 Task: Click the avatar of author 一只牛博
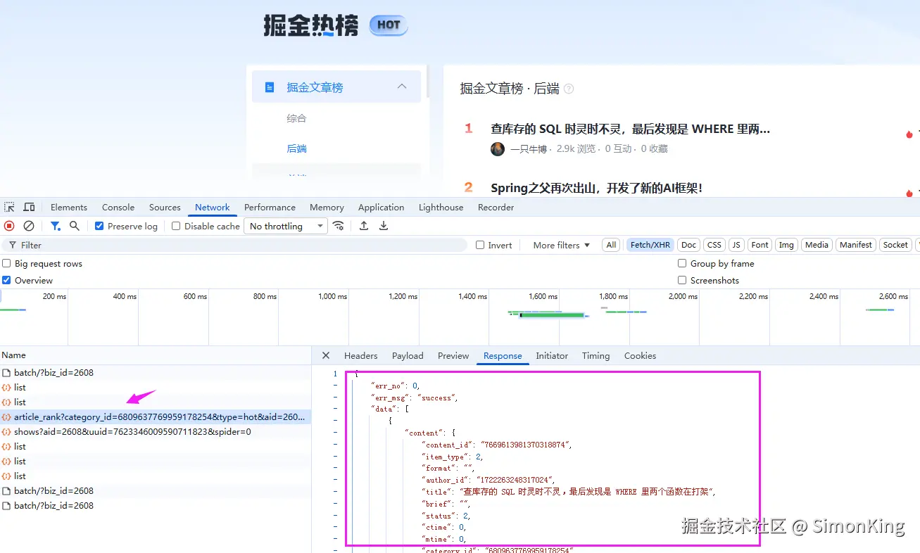pyautogui.click(x=498, y=148)
